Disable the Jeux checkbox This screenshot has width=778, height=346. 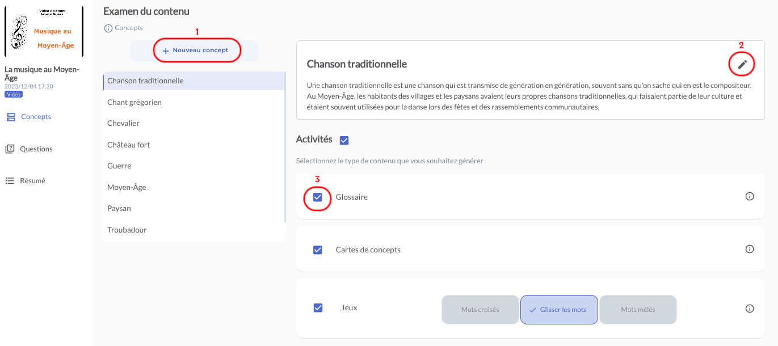(318, 308)
